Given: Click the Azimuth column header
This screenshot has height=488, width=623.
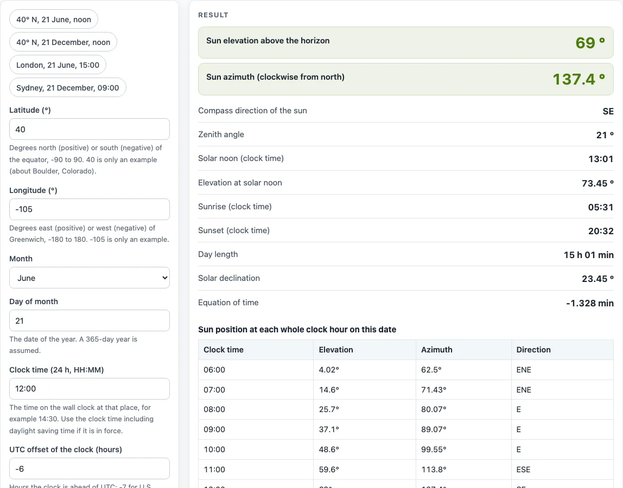Looking at the screenshot, I should point(463,350).
